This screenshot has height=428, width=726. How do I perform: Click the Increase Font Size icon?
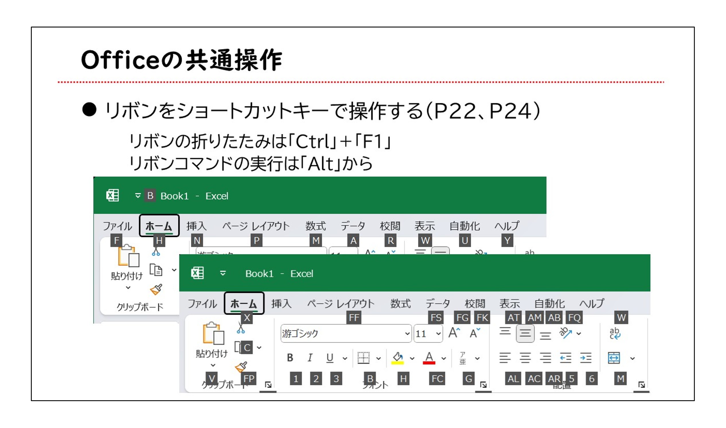[454, 333]
